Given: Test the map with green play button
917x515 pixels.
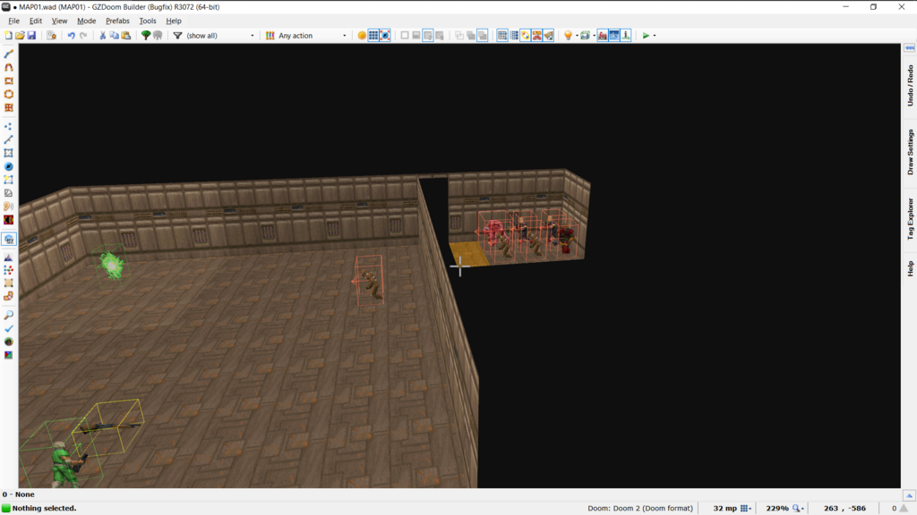Looking at the screenshot, I should 646,36.
